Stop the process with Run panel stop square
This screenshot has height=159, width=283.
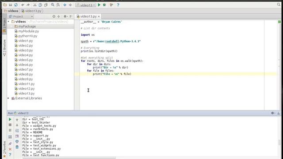coord(10,125)
